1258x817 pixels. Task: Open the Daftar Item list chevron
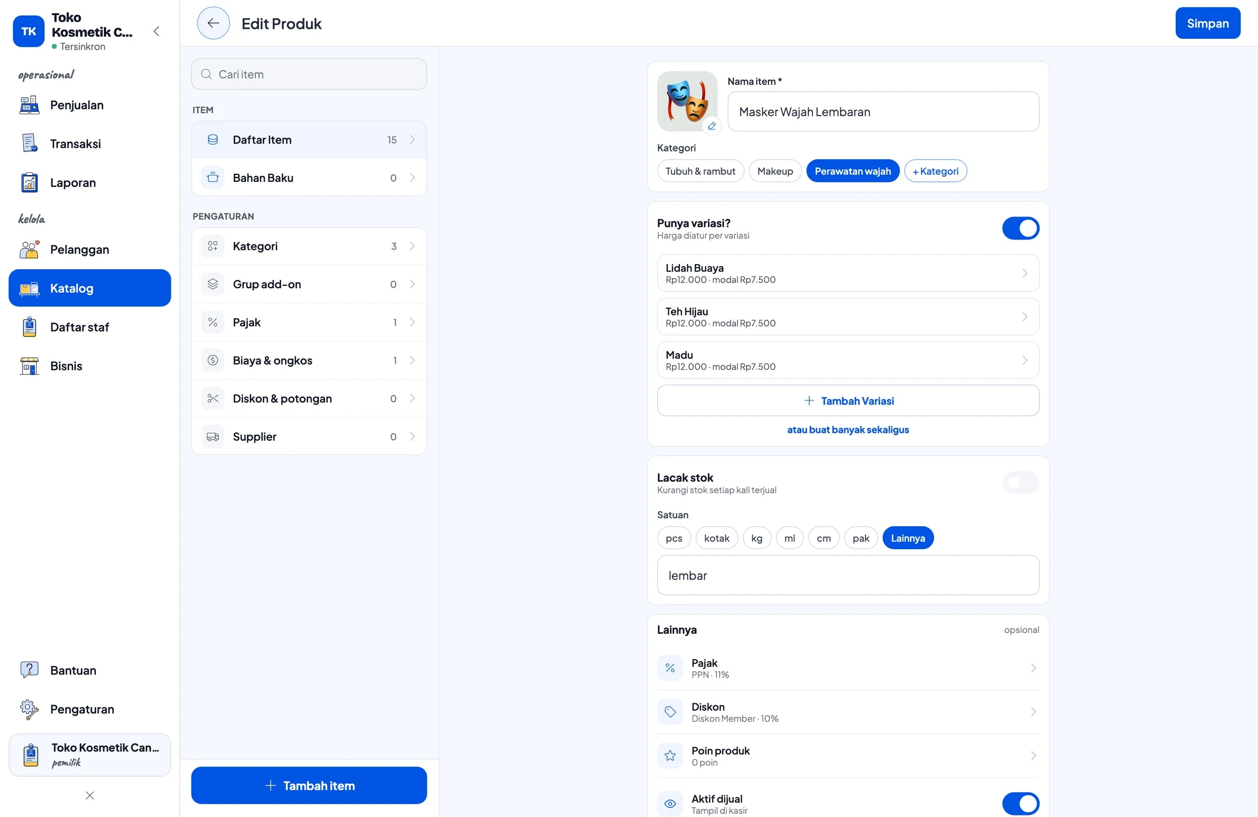click(x=413, y=139)
